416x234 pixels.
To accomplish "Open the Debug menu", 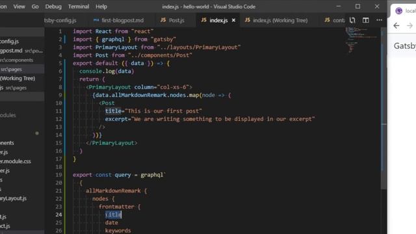I will click(53, 6).
